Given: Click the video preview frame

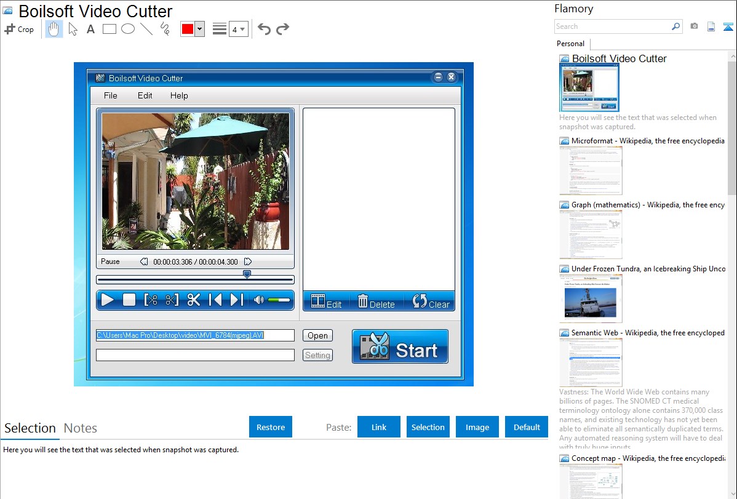Looking at the screenshot, I should click(196, 181).
